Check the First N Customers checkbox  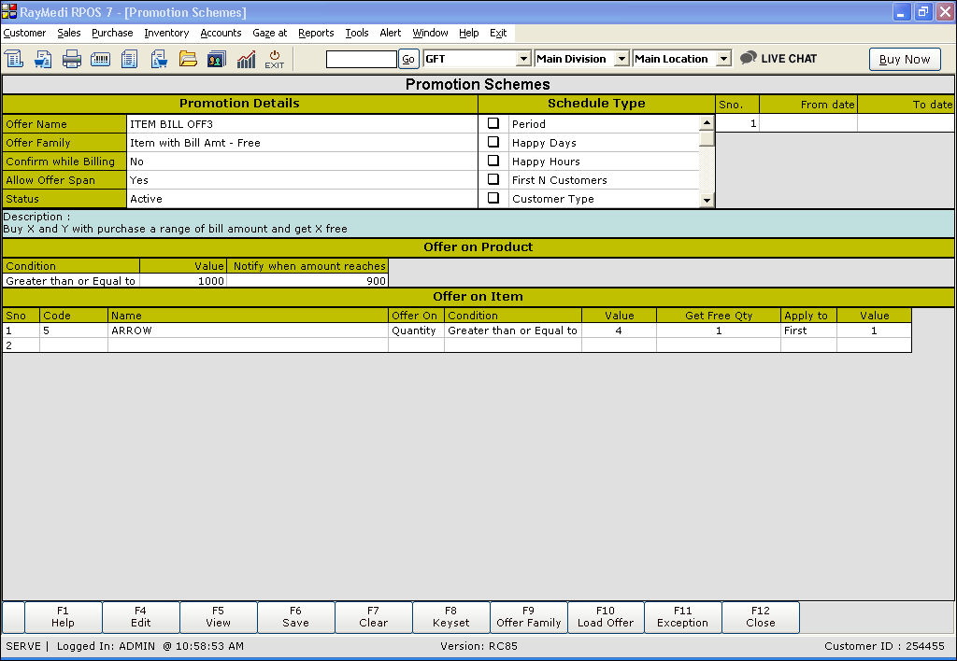click(493, 179)
